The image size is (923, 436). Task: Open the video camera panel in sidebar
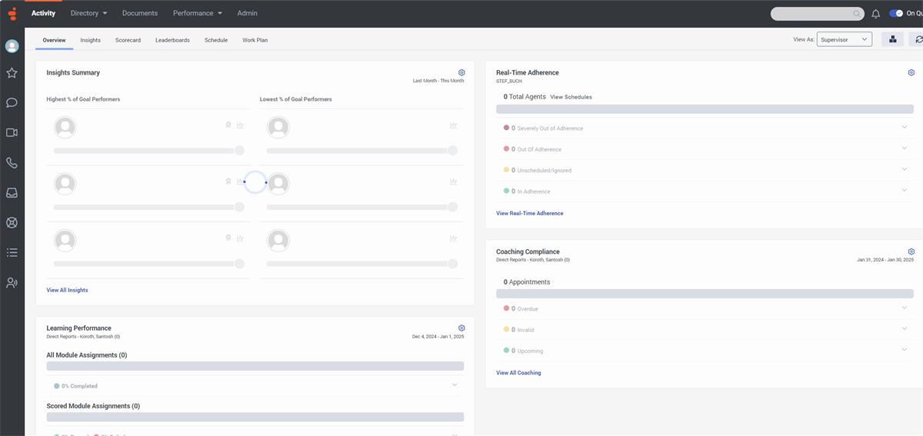12,132
